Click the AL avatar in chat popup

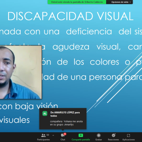tap(45, 114)
